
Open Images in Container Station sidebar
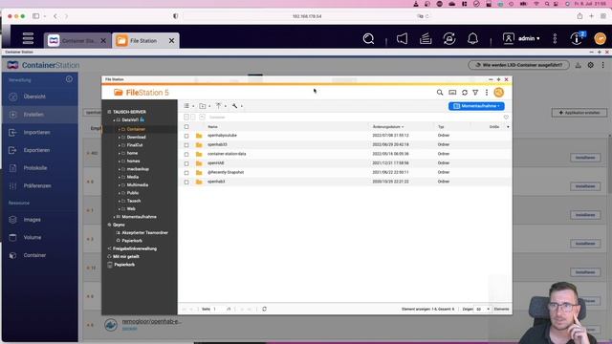tap(32, 220)
